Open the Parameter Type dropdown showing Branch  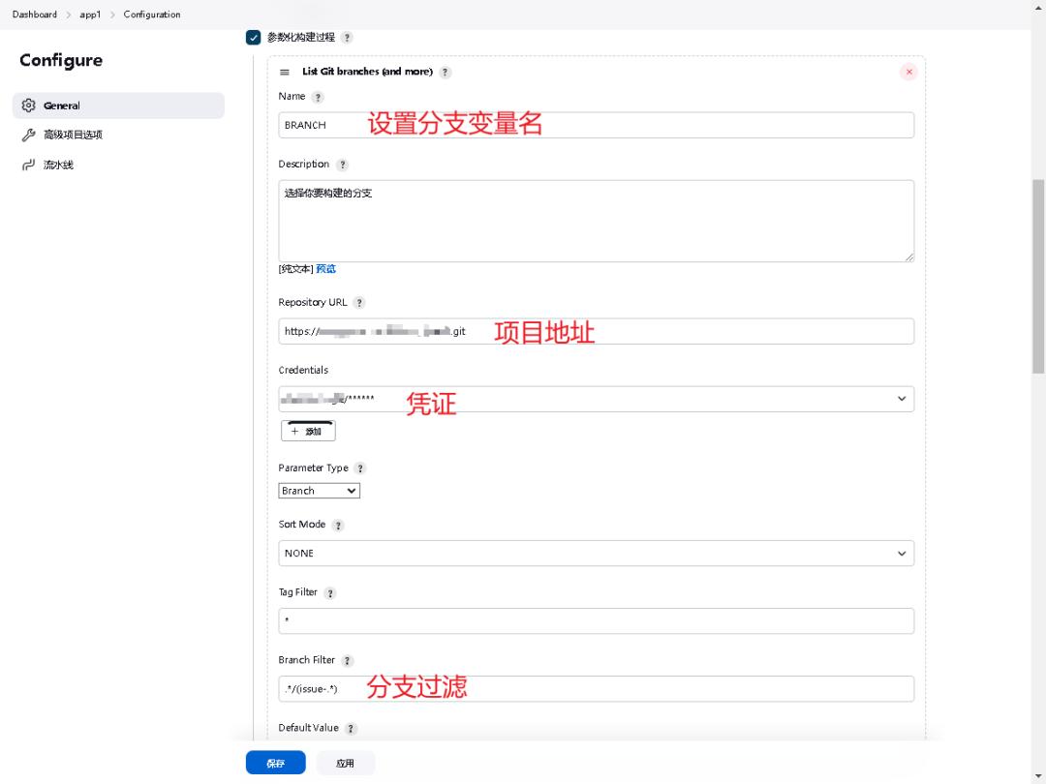319,491
